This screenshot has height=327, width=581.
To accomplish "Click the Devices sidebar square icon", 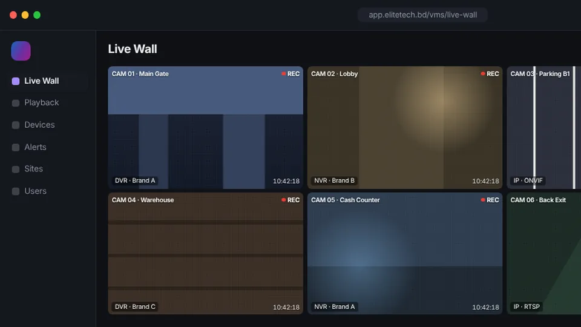I will tap(16, 125).
